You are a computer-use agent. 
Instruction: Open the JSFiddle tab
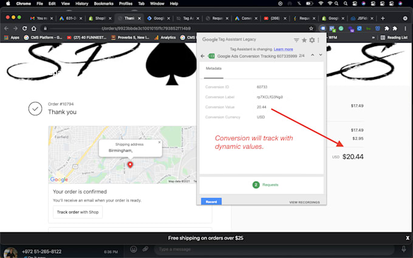click(362, 18)
